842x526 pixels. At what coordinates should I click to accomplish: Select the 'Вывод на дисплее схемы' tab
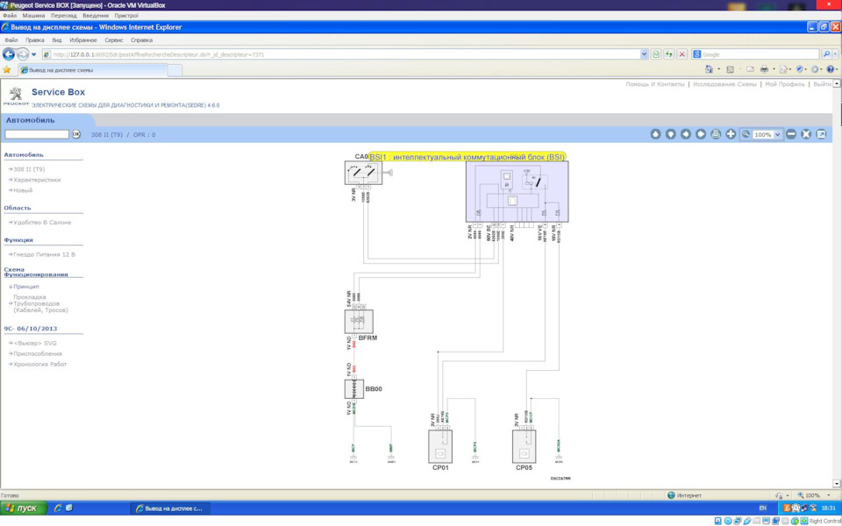[92, 70]
